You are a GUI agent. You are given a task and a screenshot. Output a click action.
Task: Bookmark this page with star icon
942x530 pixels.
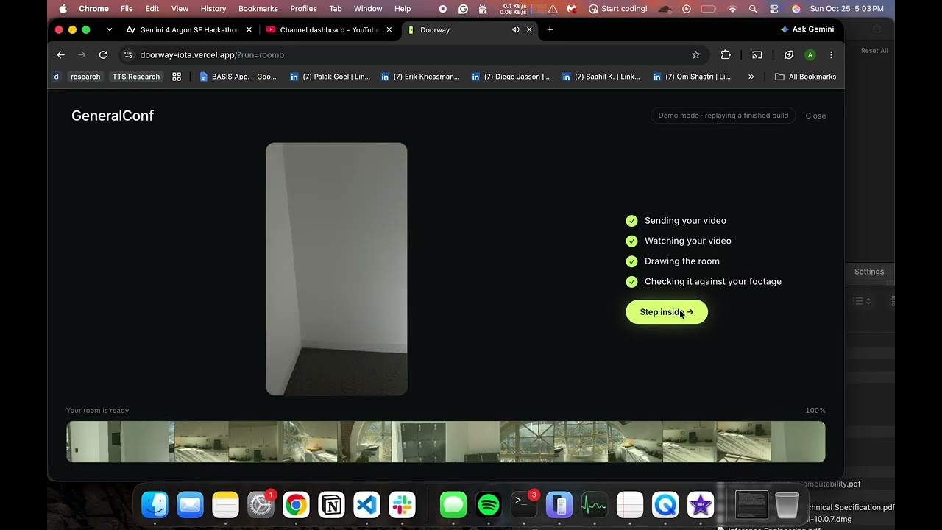coord(695,54)
